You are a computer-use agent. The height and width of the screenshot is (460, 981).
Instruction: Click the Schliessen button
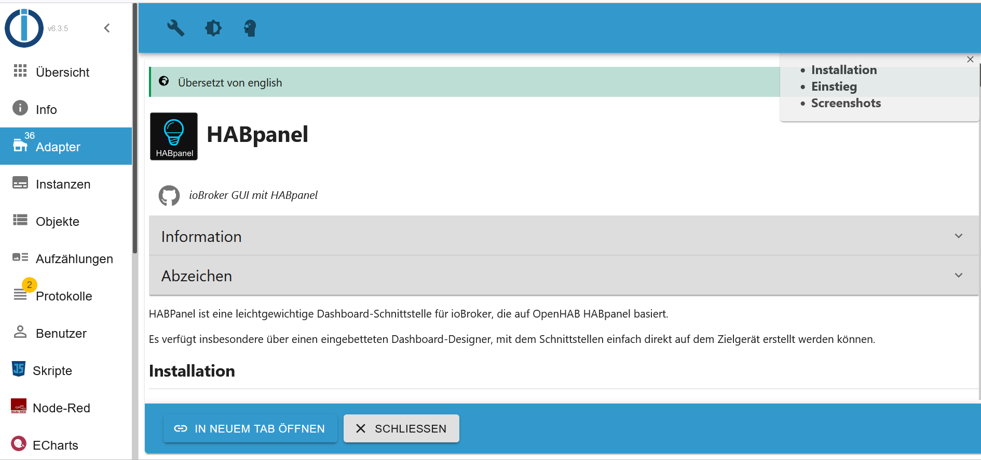tap(401, 428)
